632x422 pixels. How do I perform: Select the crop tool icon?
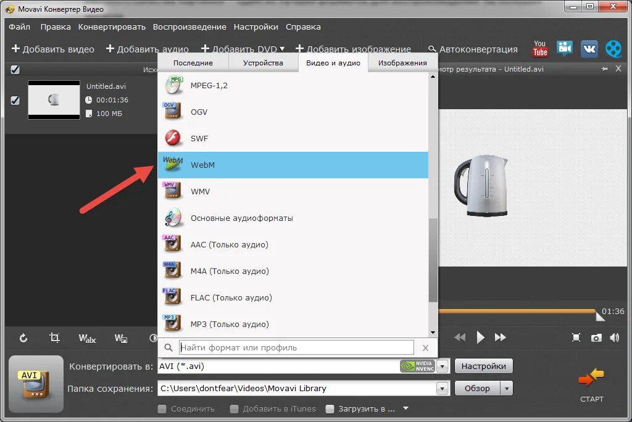54,337
